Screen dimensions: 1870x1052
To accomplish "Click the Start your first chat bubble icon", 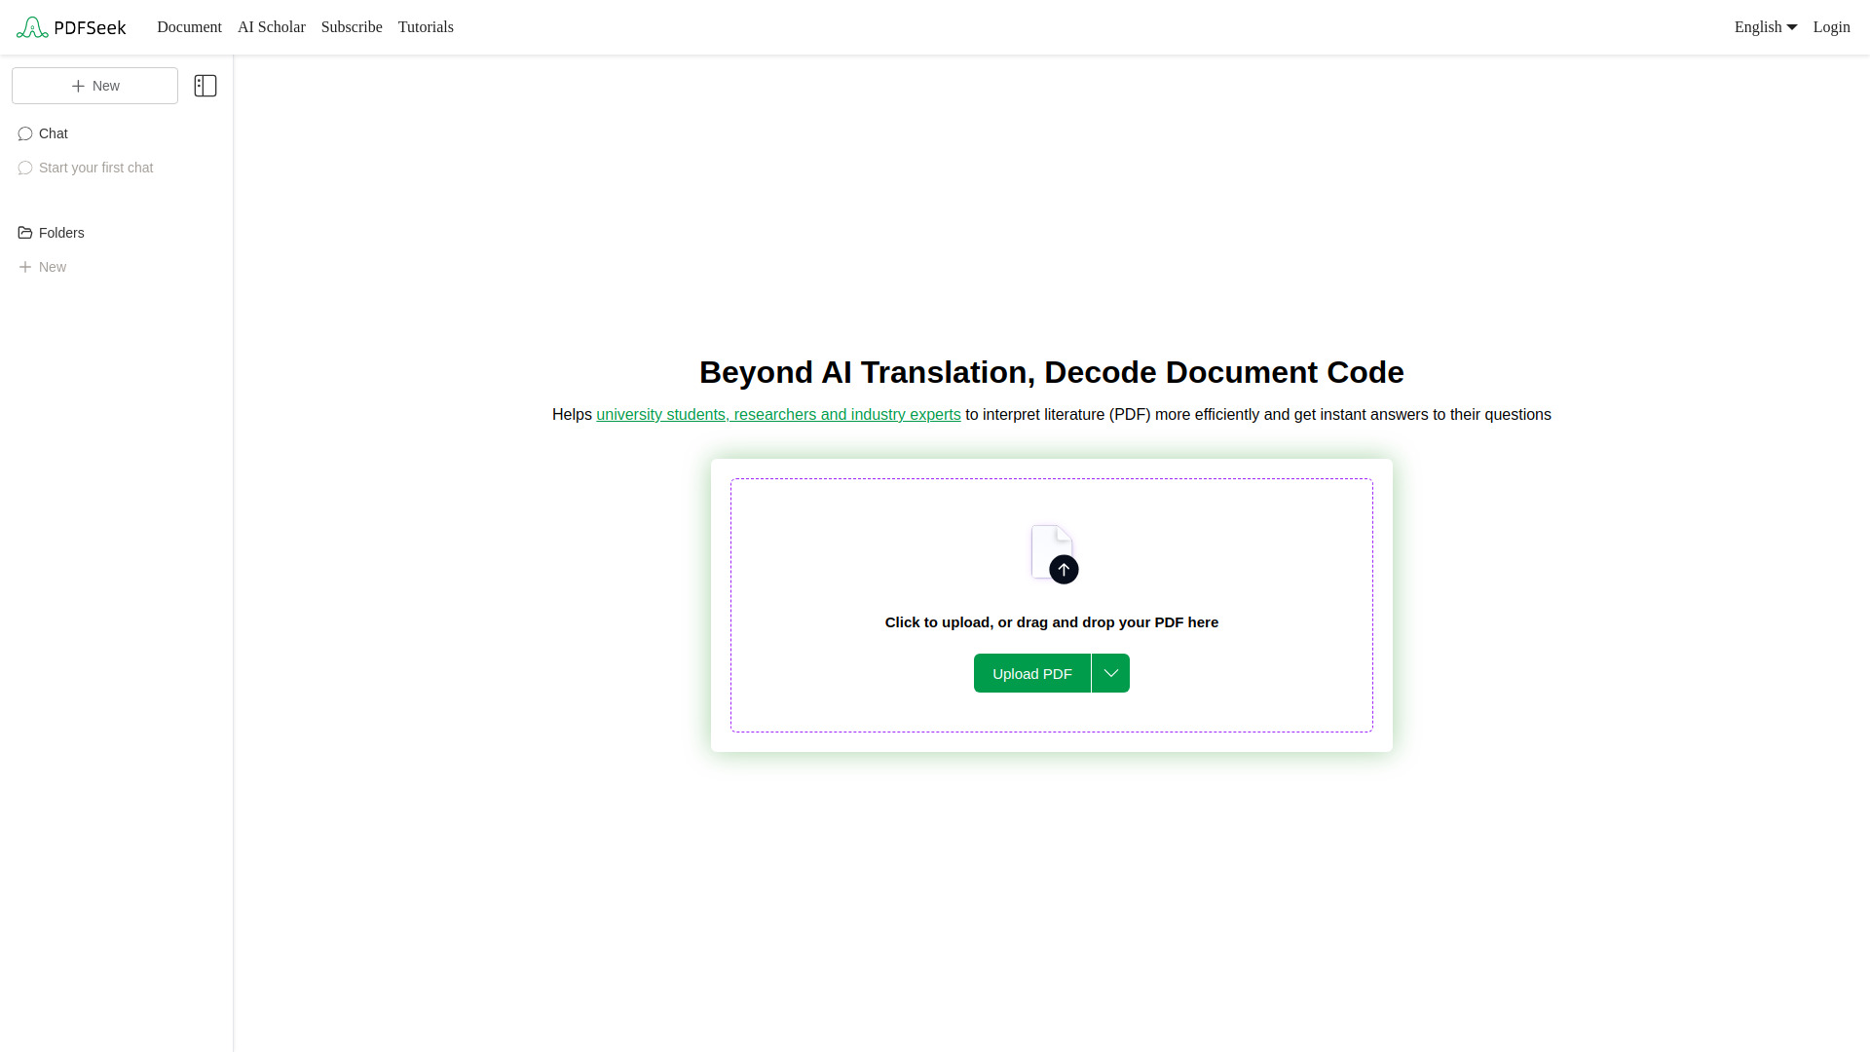I will point(25,168).
